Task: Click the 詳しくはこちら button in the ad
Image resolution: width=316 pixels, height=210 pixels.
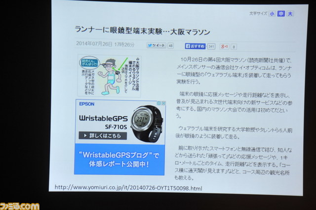Action: [103, 135]
